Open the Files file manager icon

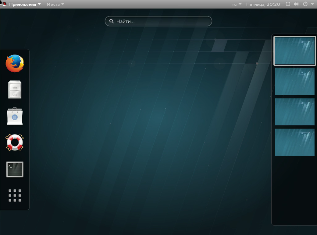(x=15, y=89)
